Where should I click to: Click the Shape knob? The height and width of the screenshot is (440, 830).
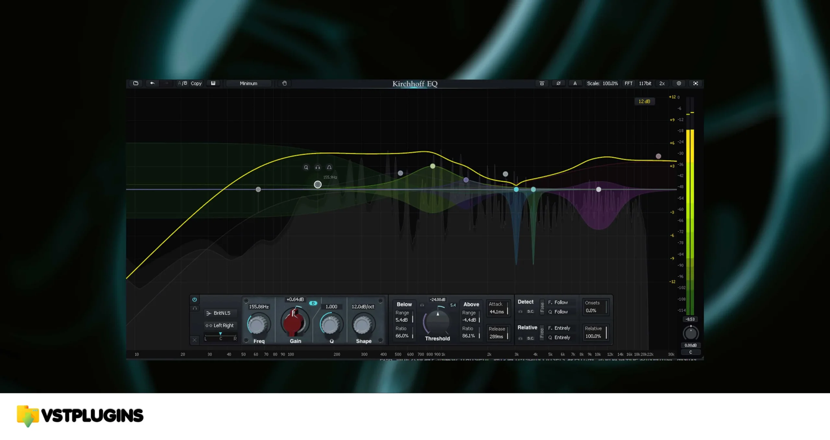click(x=363, y=325)
